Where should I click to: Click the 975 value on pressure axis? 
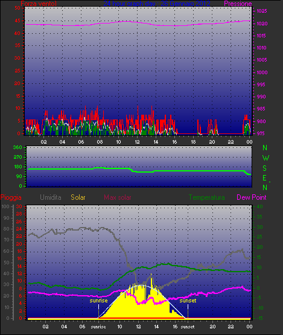click(260, 133)
